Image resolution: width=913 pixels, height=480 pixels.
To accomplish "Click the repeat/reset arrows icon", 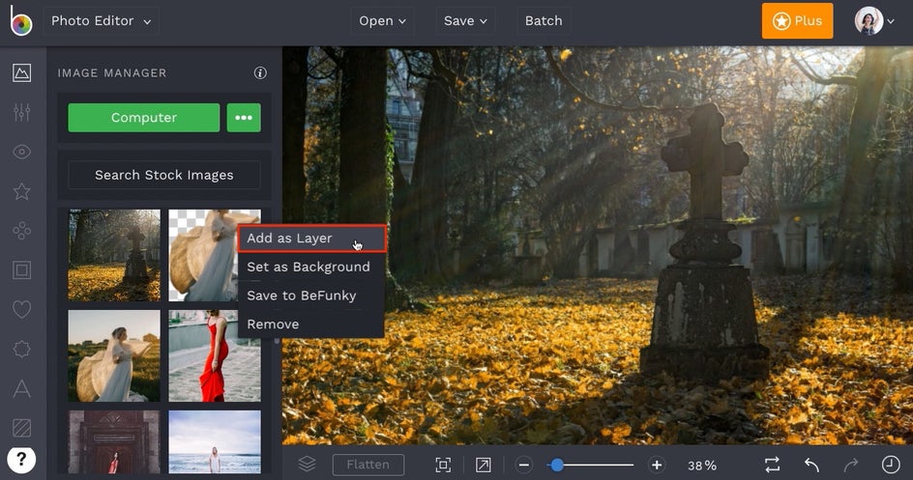I will click(773, 465).
